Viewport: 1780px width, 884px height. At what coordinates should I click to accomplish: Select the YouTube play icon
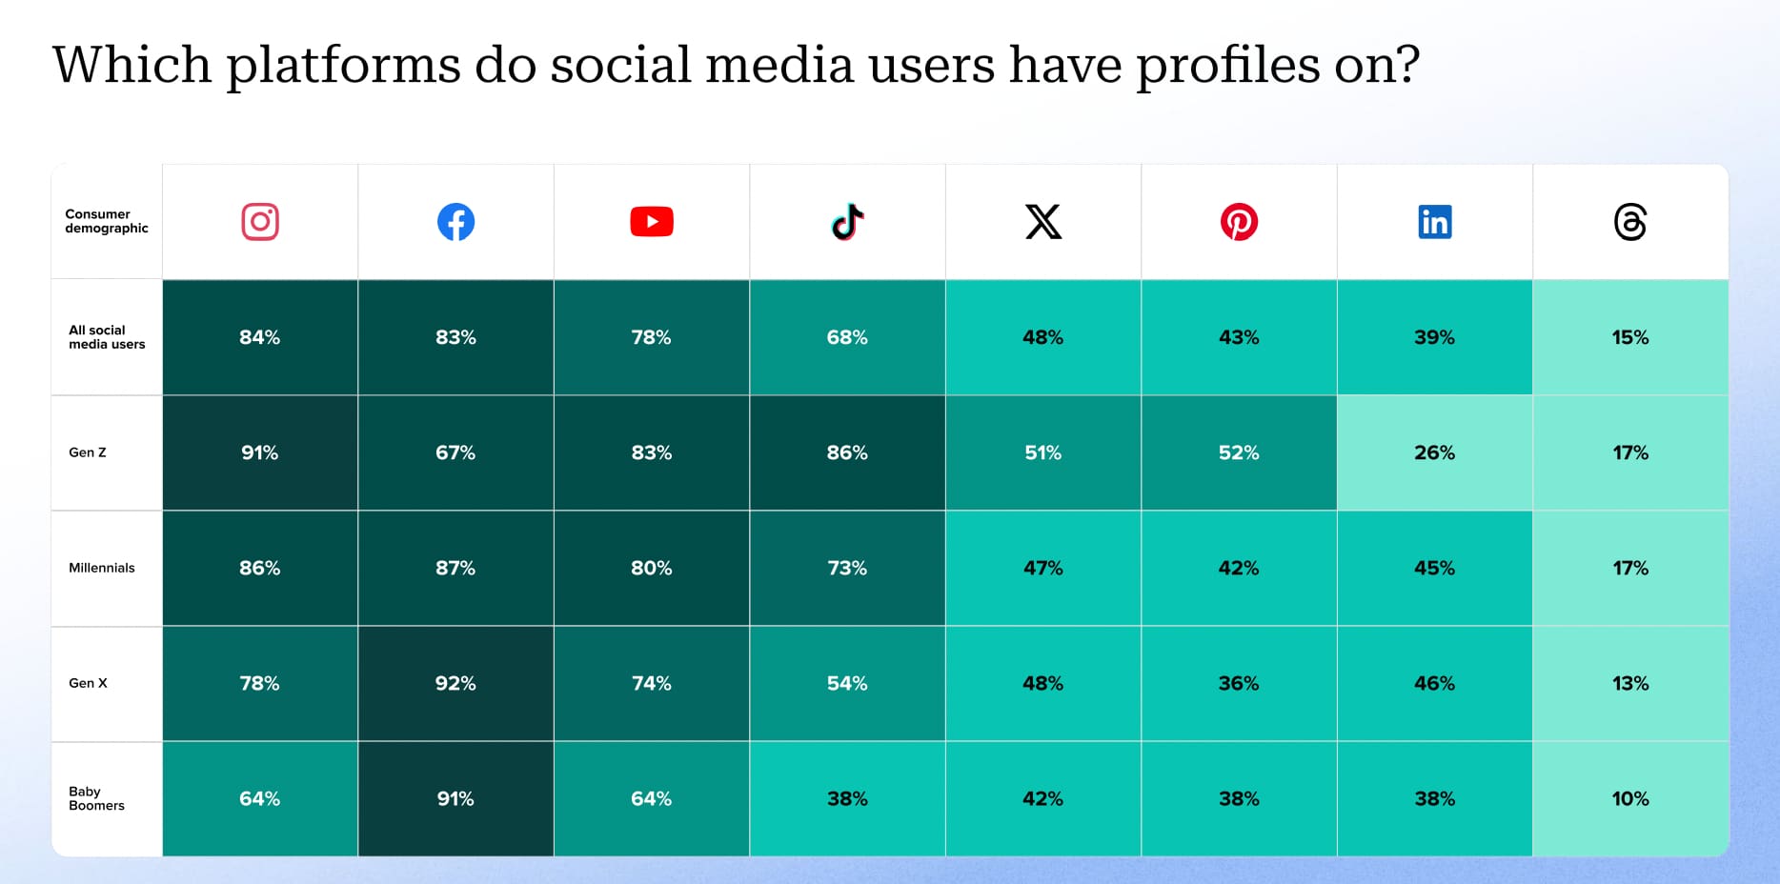[x=652, y=222]
